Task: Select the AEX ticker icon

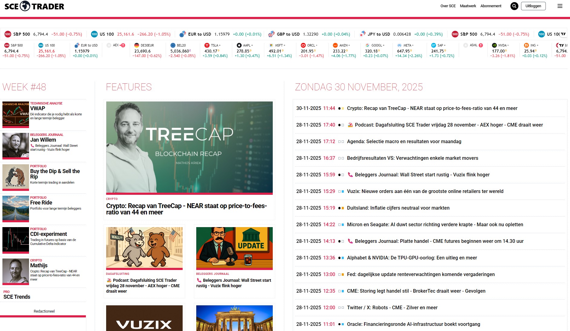Action: click(x=109, y=45)
